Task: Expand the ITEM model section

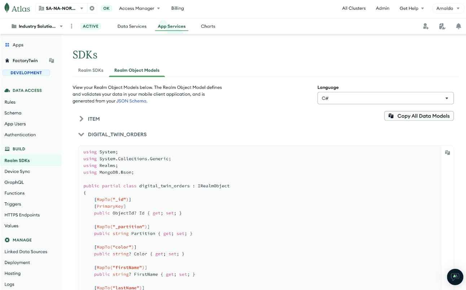Action: pyautogui.click(x=82, y=119)
